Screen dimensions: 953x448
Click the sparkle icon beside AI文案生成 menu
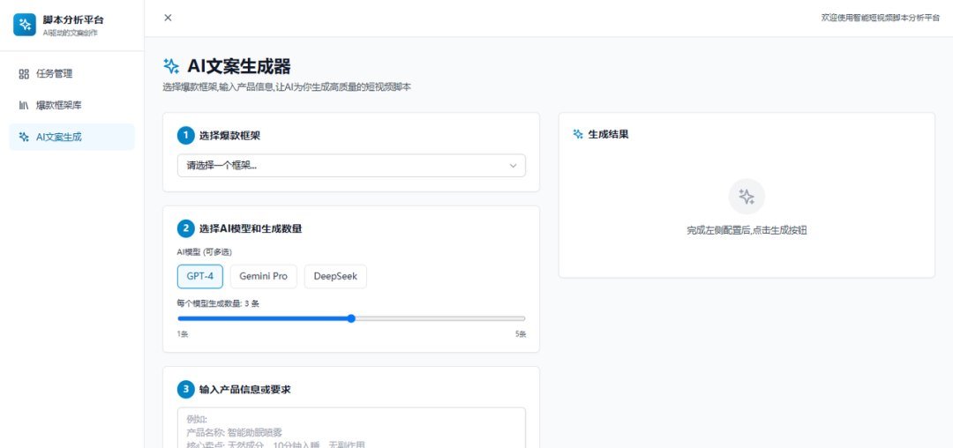pyautogui.click(x=25, y=138)
